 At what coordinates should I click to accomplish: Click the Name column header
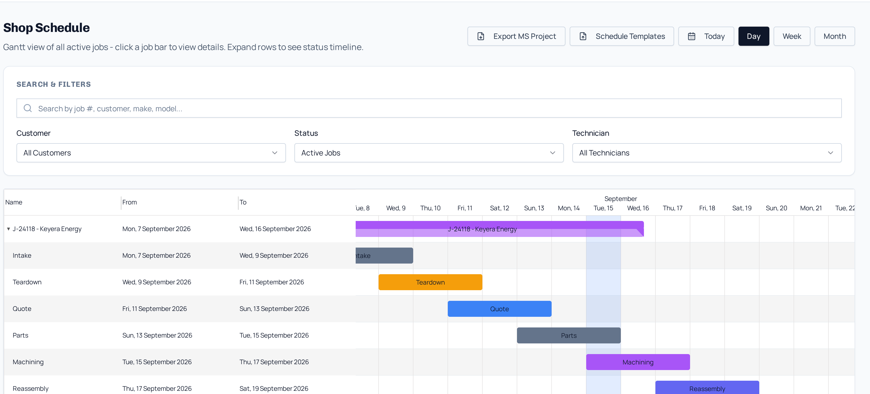(x=14, y=202)
